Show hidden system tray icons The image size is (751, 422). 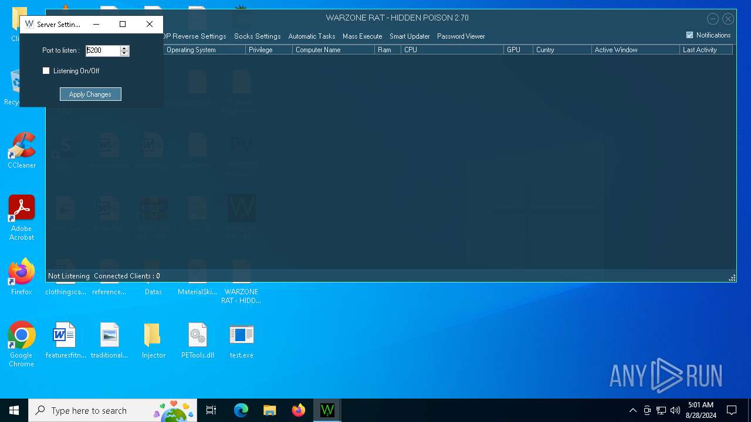[x=632, y=410]
